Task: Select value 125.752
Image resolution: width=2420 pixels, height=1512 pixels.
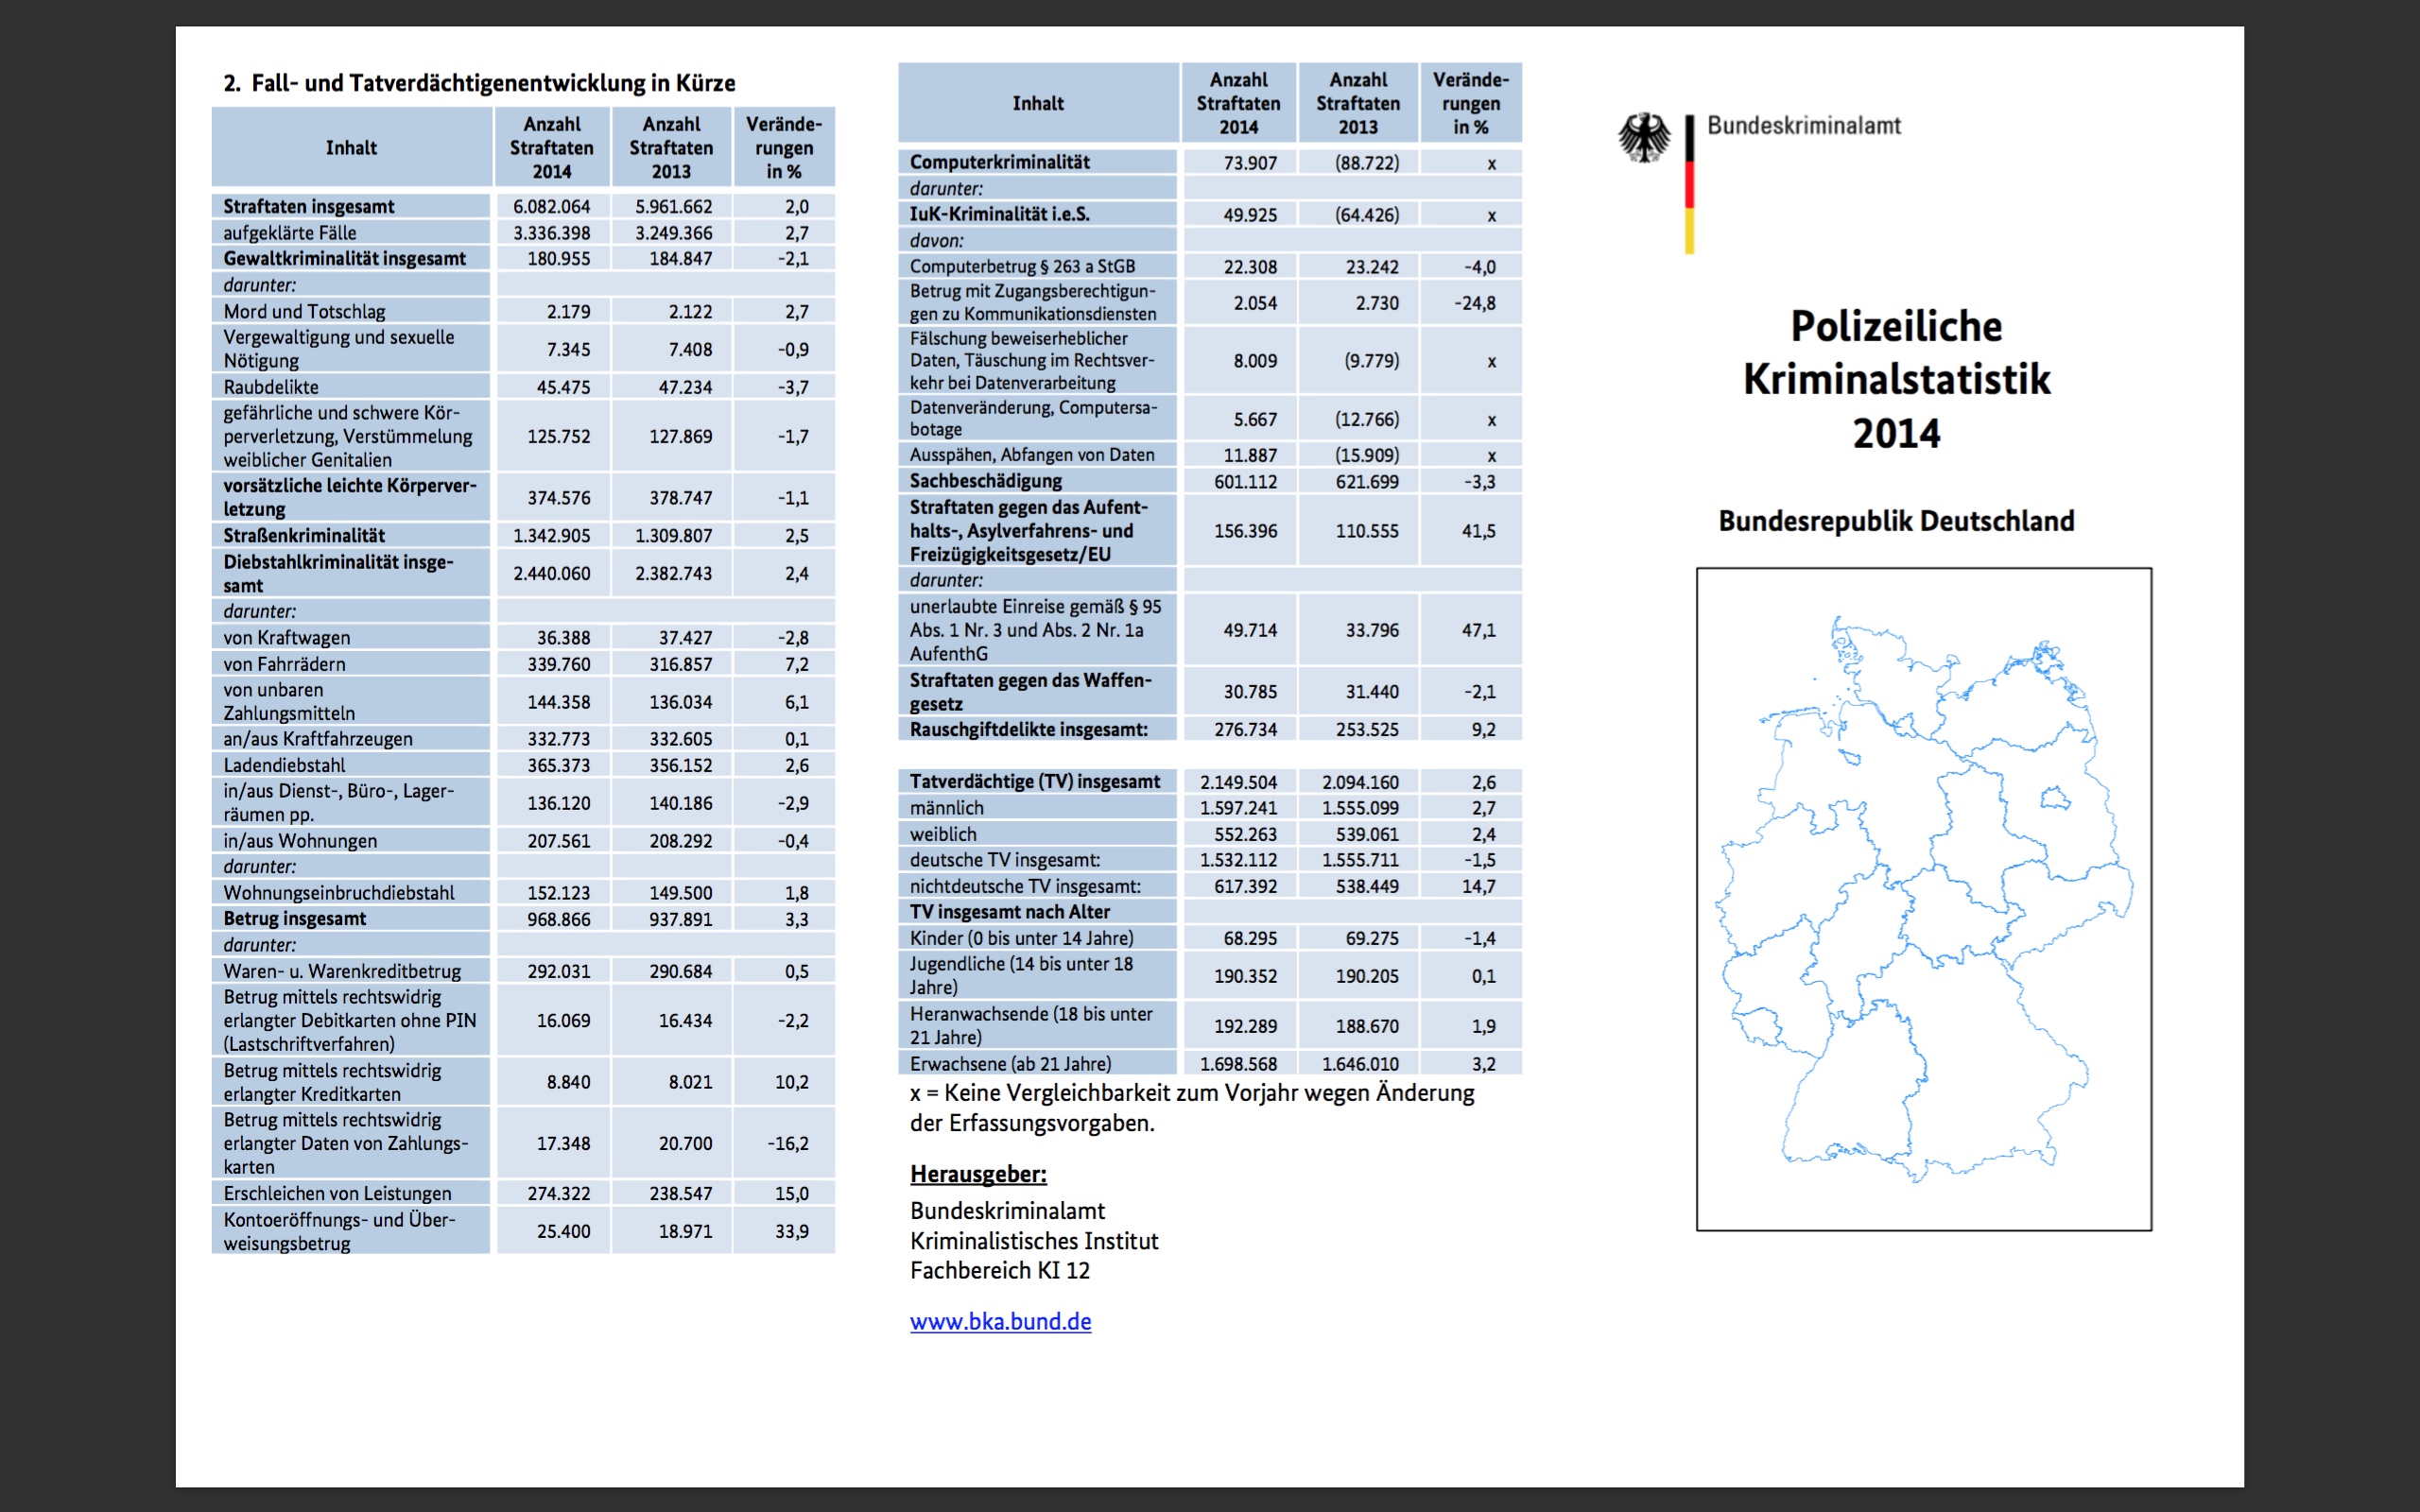Action: click(559, 436)
